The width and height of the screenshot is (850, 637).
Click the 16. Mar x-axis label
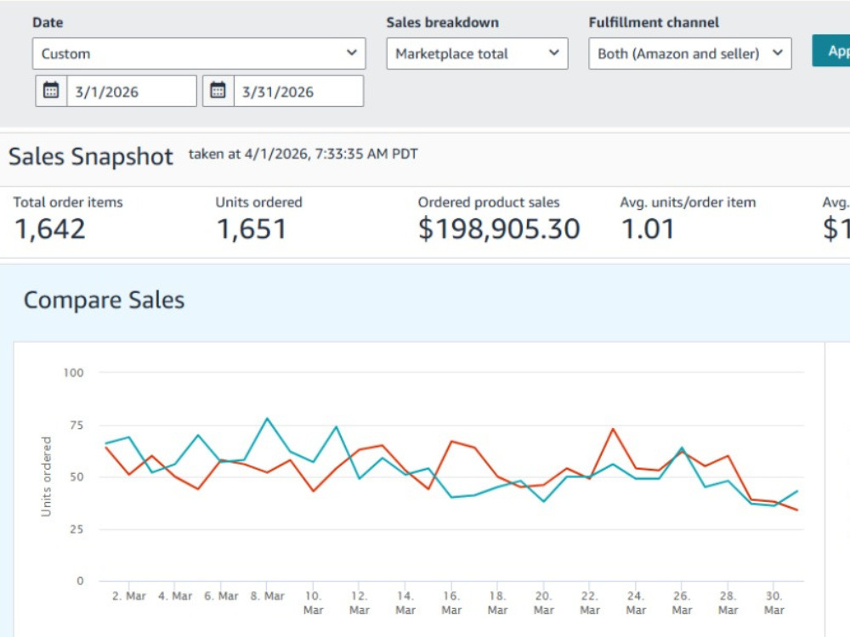[x=451, y=603]
